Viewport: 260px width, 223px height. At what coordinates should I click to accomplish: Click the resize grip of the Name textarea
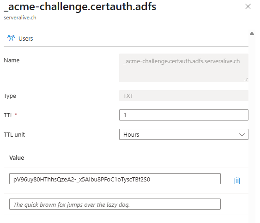coord(246,80)
